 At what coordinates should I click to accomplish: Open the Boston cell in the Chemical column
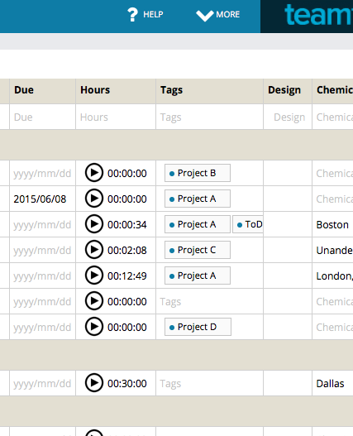332,225
